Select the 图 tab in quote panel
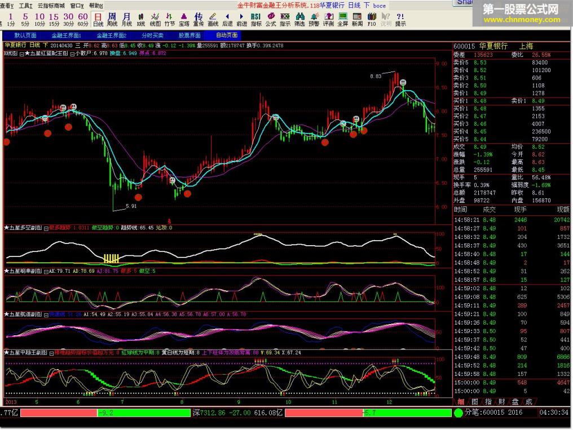 [474, 402]
